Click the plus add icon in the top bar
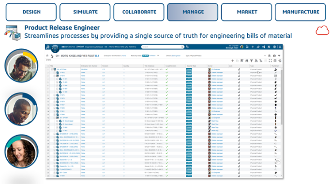The height and width of the screenshot is (184, 331). [253, 47]
